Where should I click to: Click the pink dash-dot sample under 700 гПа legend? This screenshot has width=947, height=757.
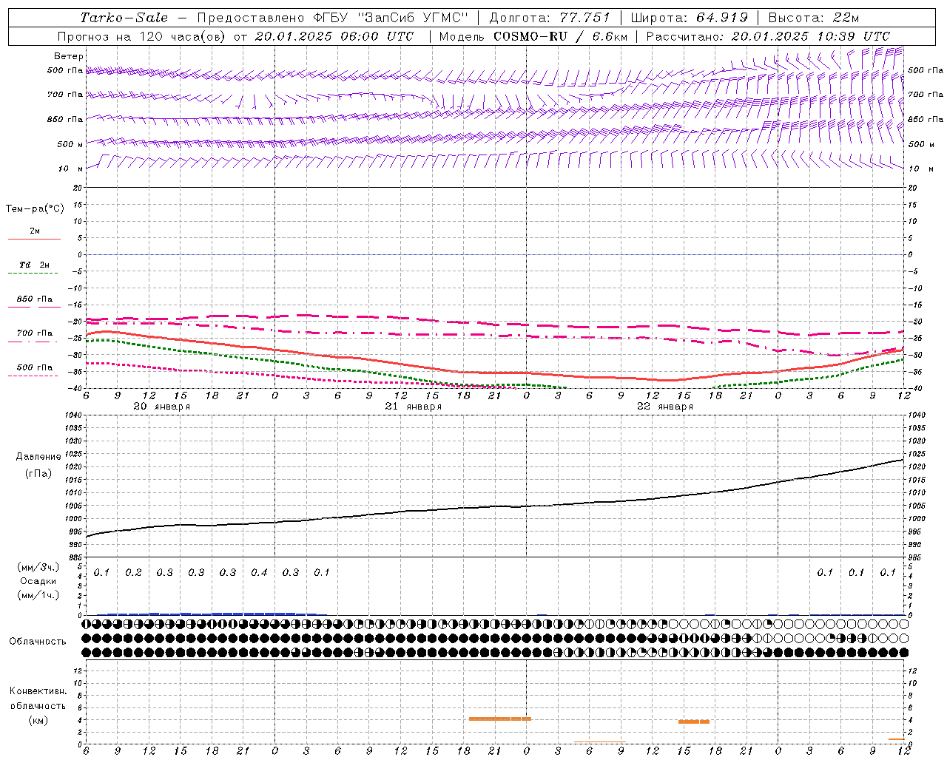(x=33, y=342)
